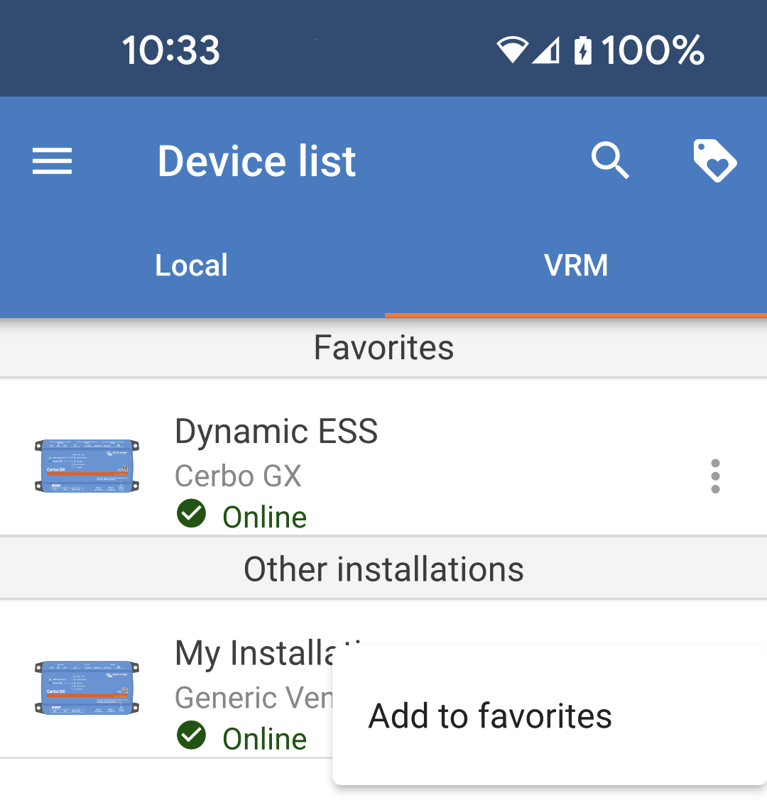Click the heart tag icon in header
The image size is (767, 810).
click(x=714, y=161)
